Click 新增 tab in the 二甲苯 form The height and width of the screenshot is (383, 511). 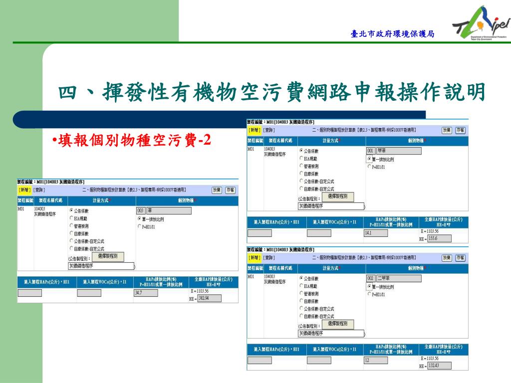[254, 258]
